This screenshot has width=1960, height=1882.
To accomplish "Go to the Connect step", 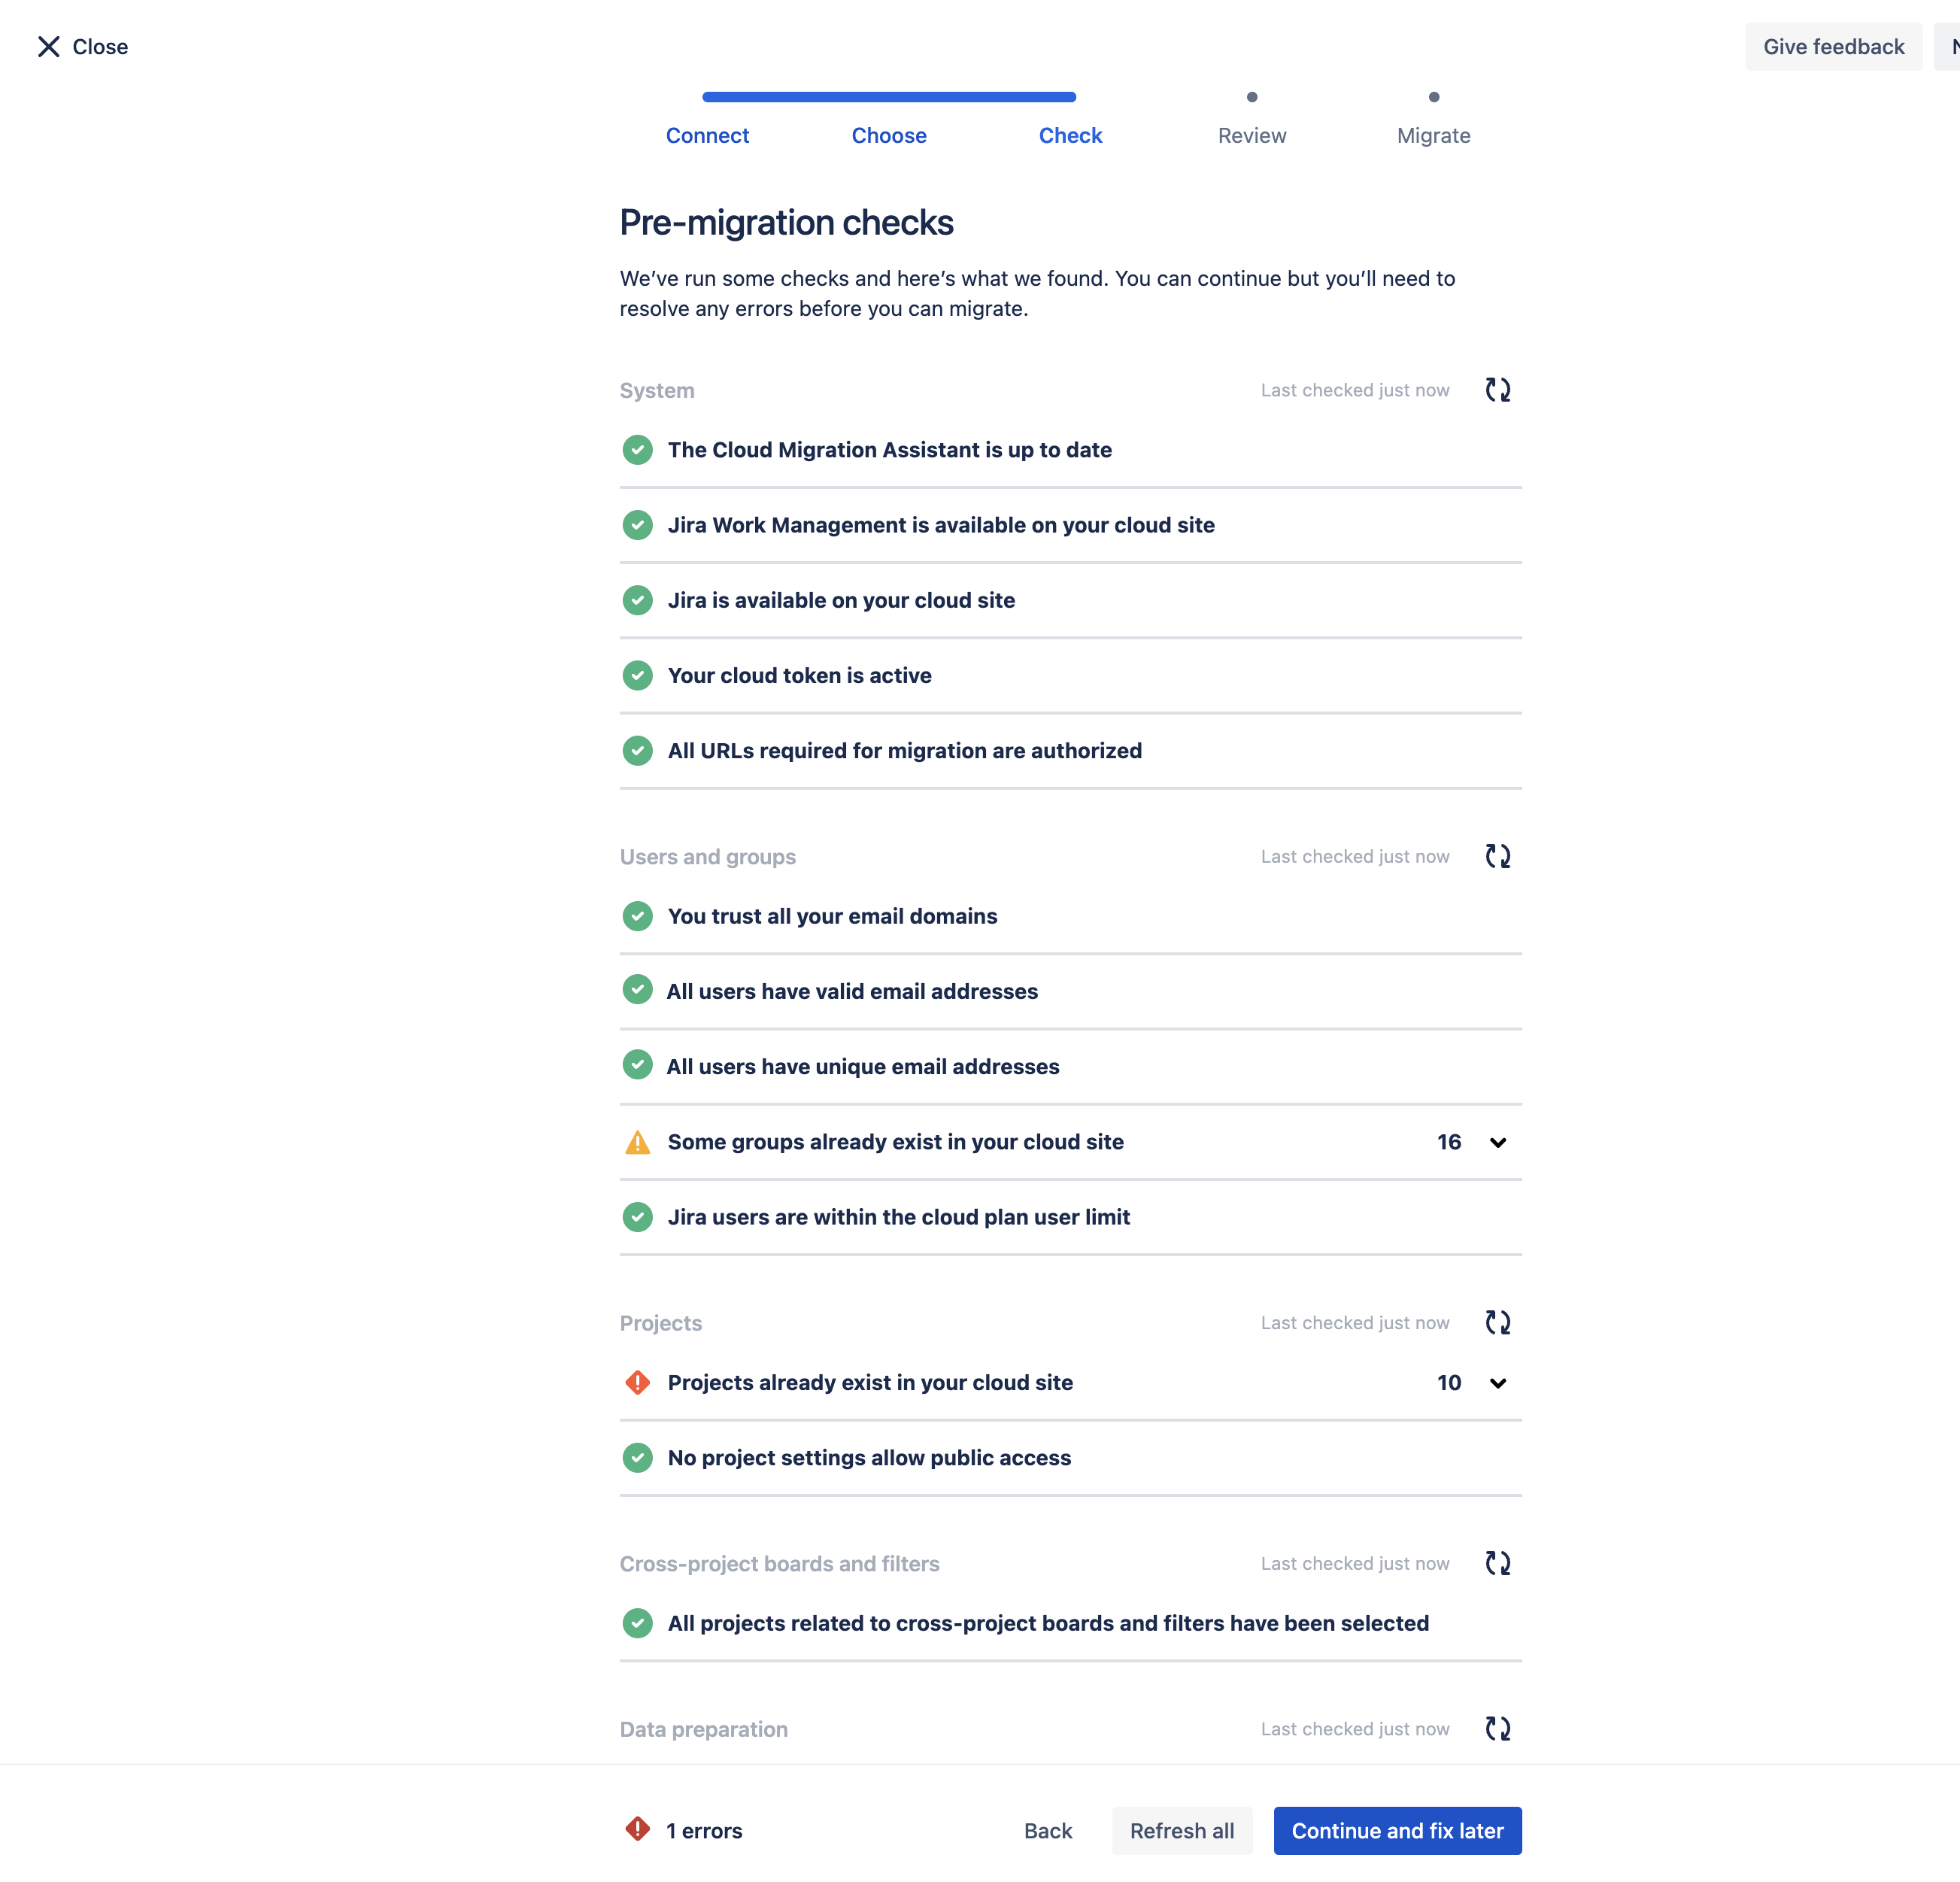I will pyautogui.click(x=707, y=135).
